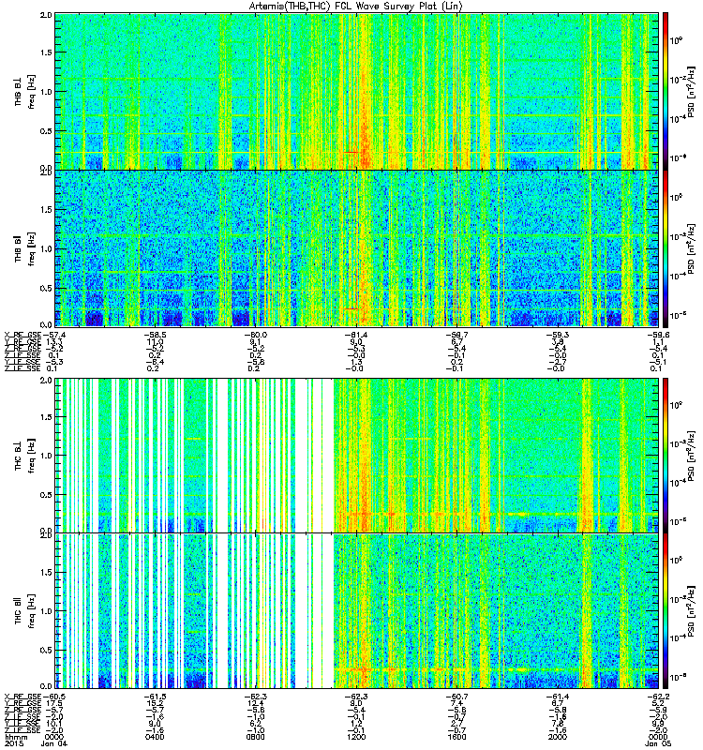703x750 pixels.
Task: Click the plot title 'Artemis(THB,THC) FGL Wave Survey Plot (Lin)'
Action: click(x=356, y=7)
